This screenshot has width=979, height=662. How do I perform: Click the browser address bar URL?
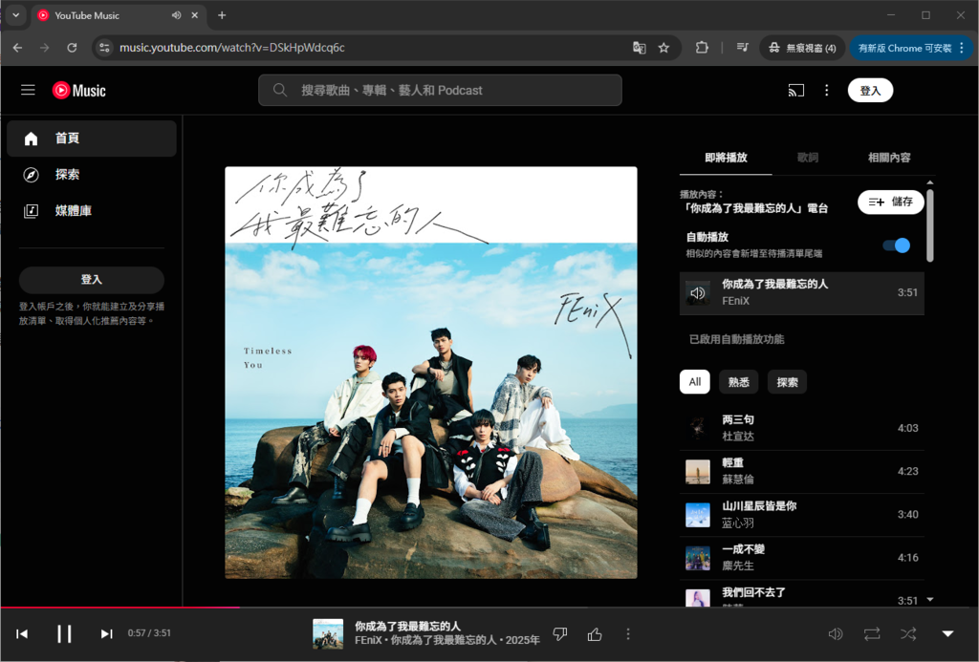pos(232,48)
